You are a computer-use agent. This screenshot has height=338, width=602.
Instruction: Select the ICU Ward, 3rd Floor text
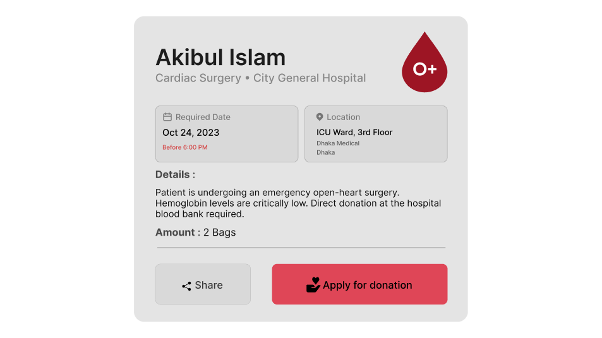click(354, 133)
